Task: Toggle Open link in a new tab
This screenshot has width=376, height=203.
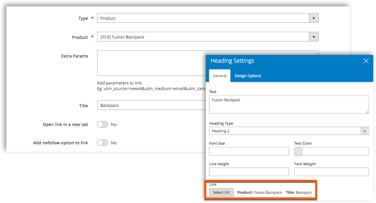Action: [102, 124]
